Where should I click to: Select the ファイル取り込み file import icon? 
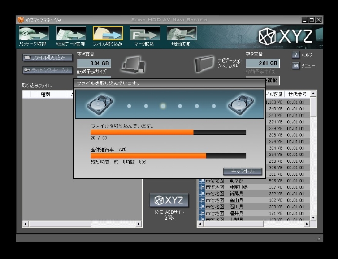tap(107, 34)
